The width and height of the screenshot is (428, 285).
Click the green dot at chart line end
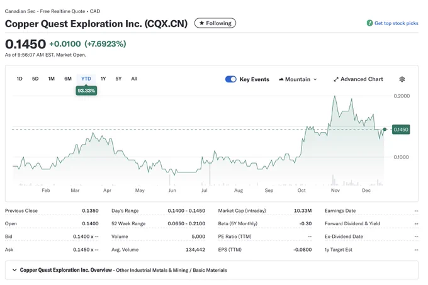tap(385, 129)
